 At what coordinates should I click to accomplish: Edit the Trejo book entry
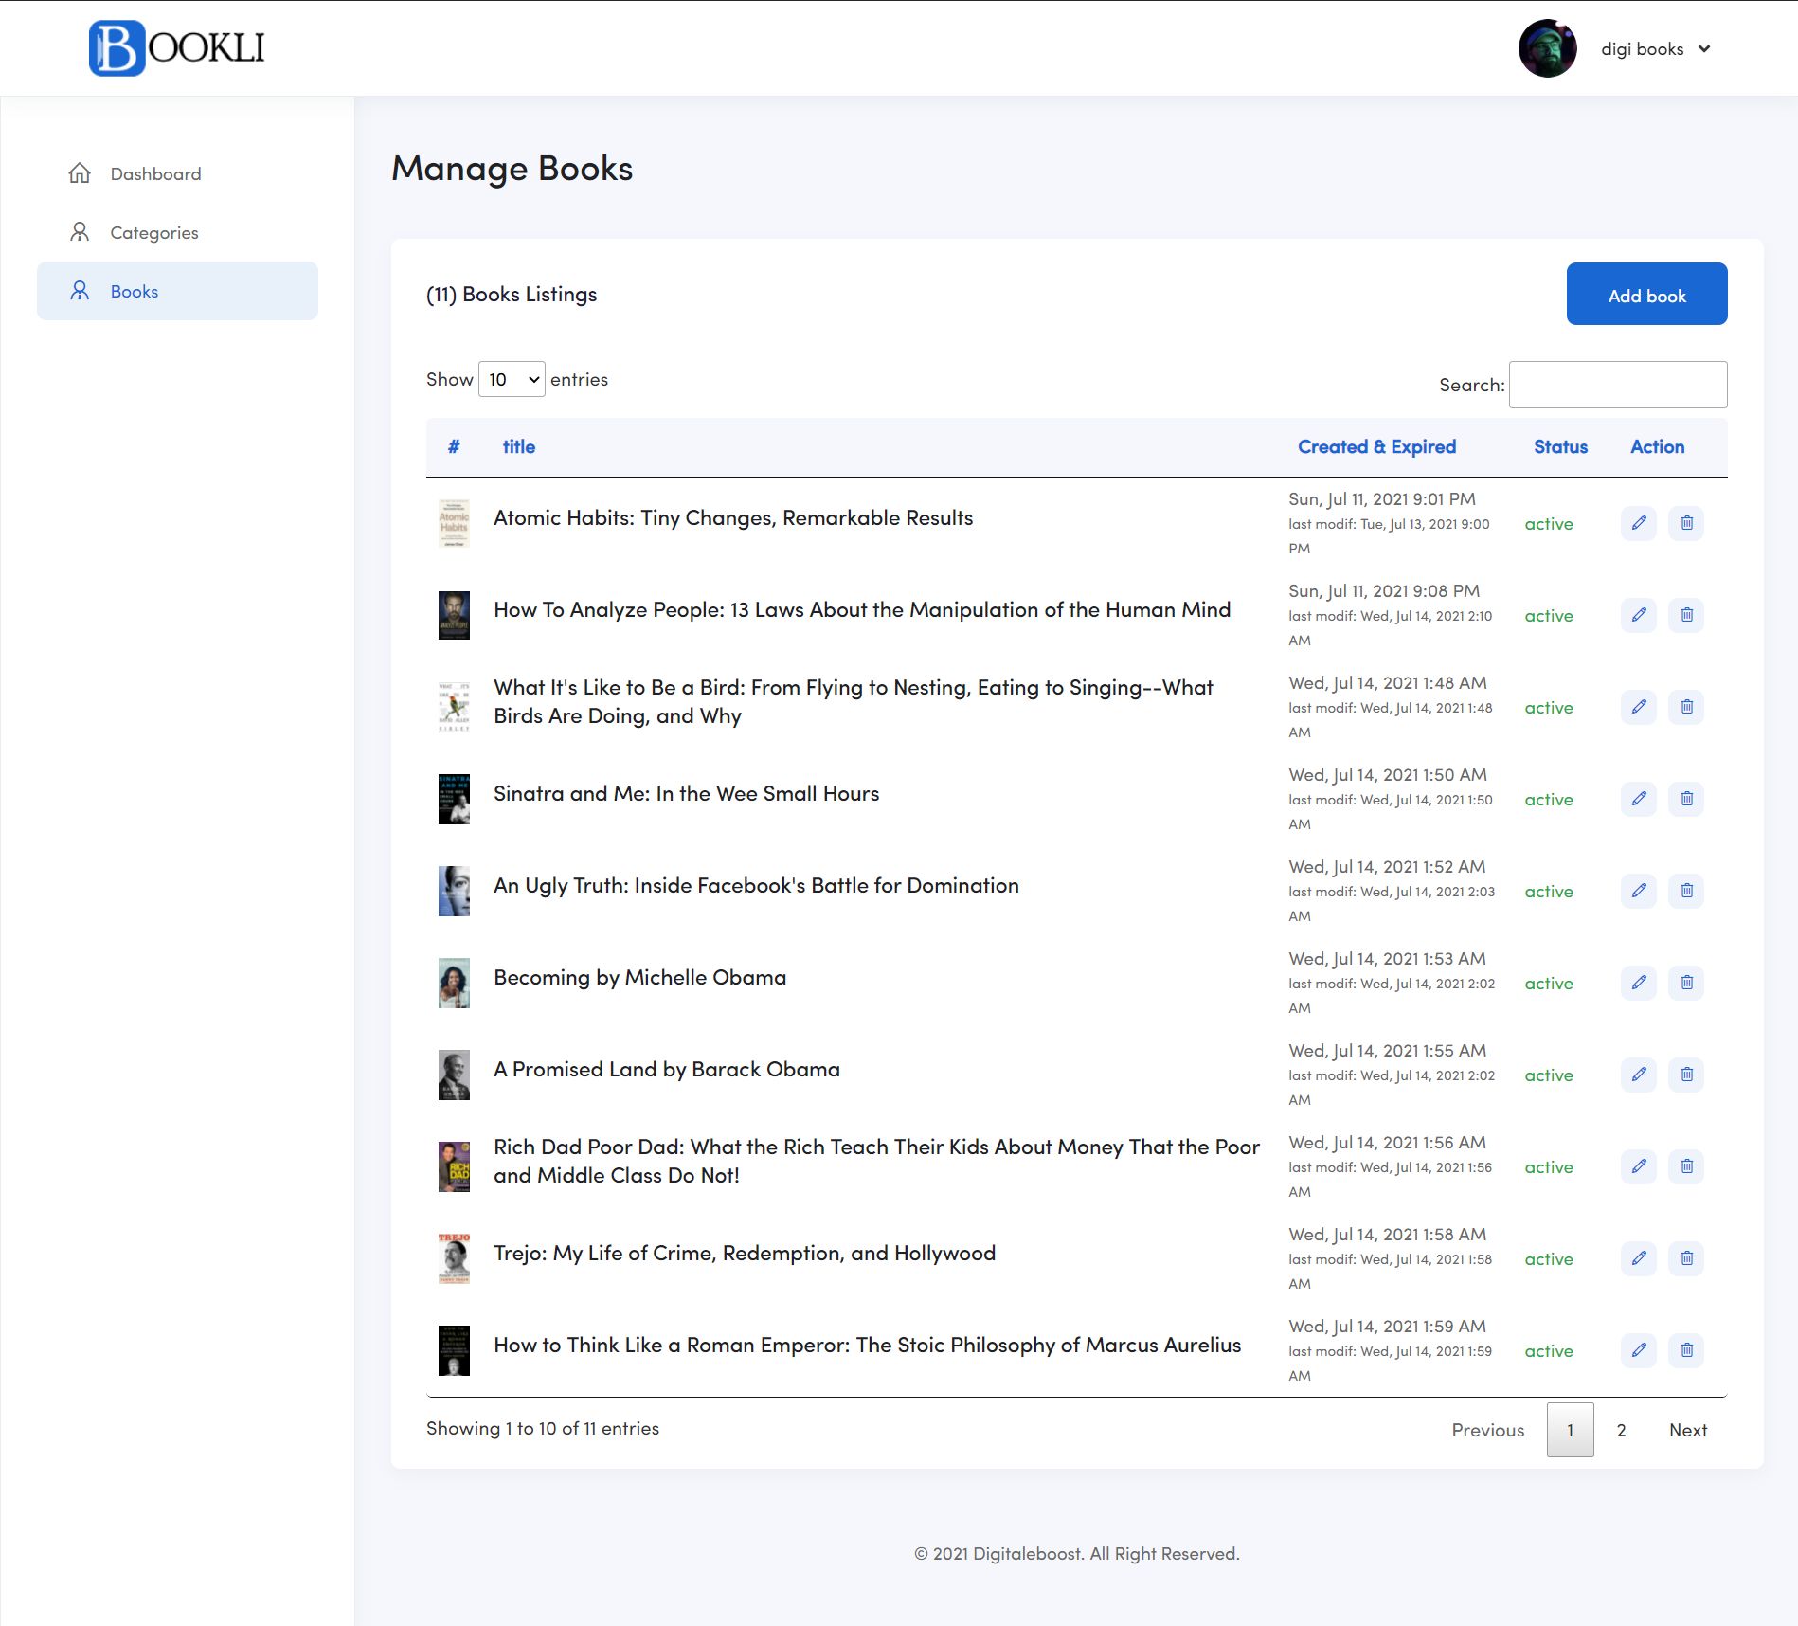(1639, 1258)
